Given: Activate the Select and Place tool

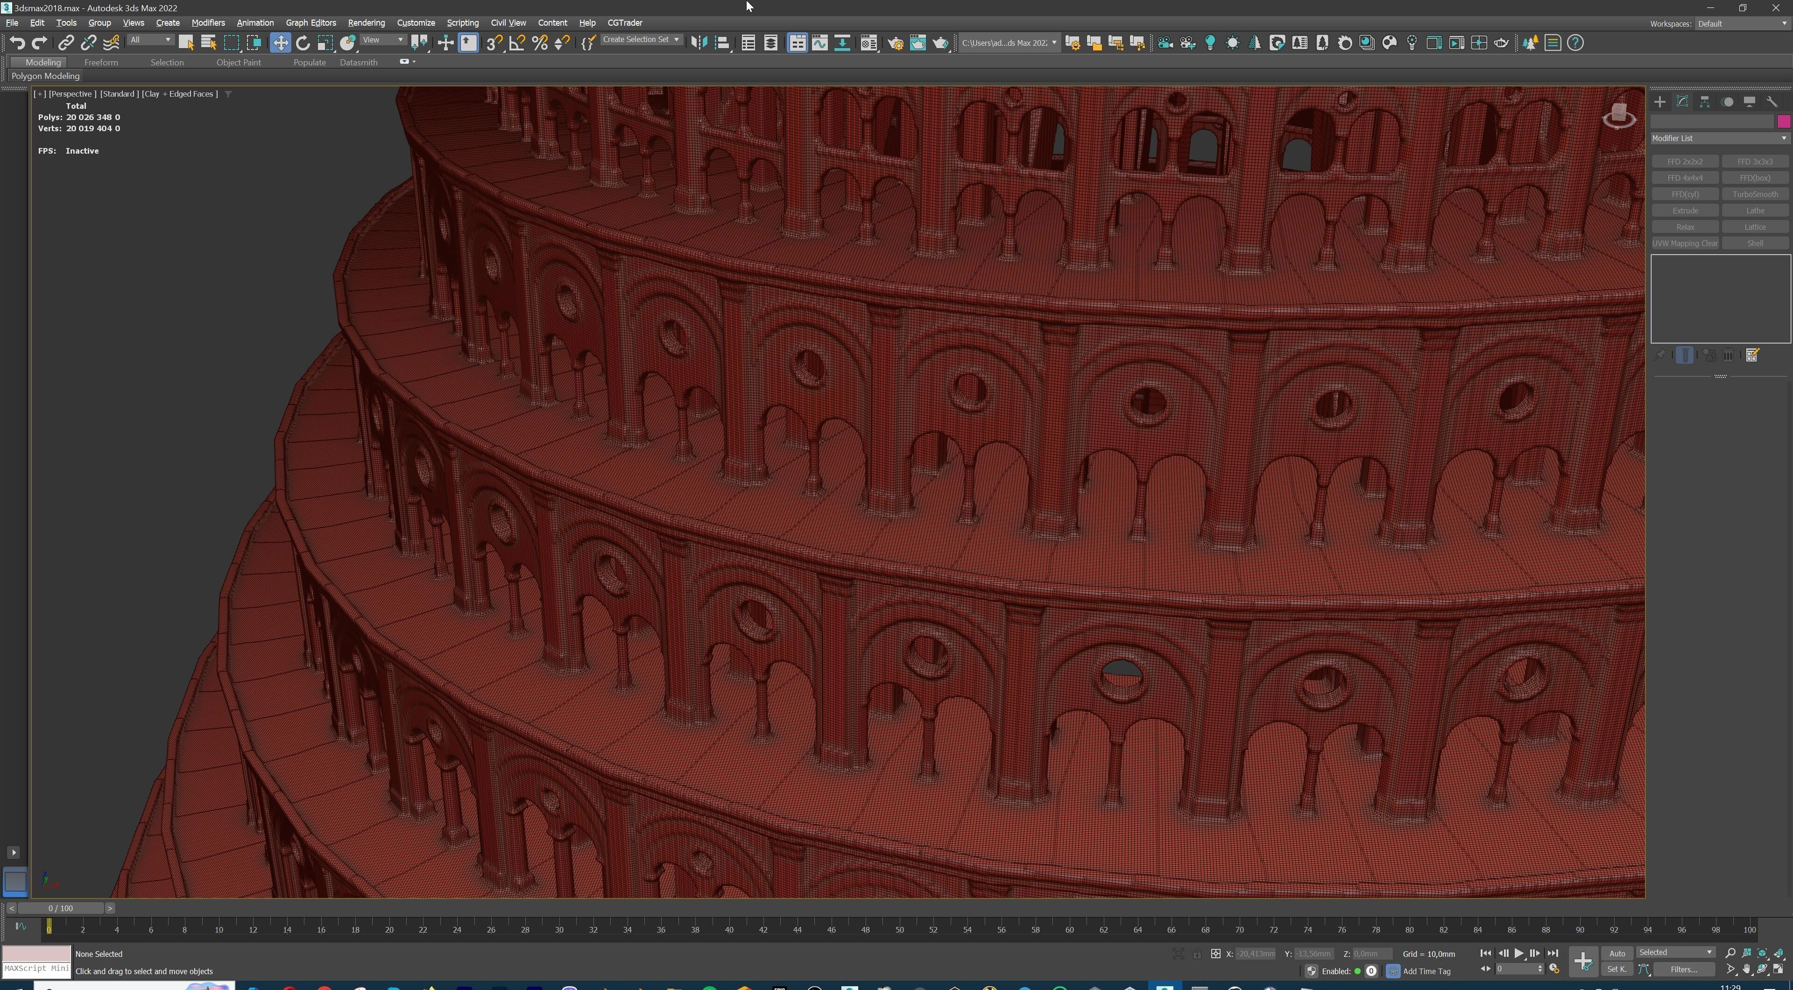Looking at the screenshot, I should [x=348, y=43].
